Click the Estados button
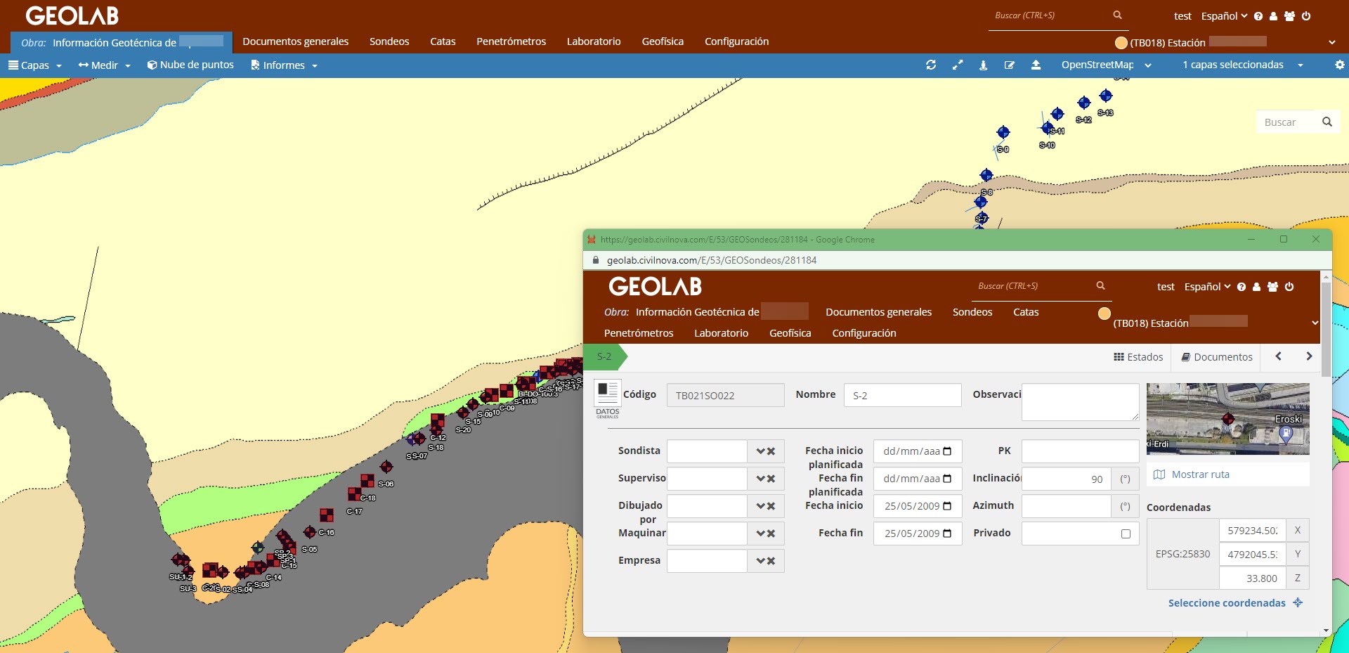This screenshot has width=1349, height=653. 1138,357
